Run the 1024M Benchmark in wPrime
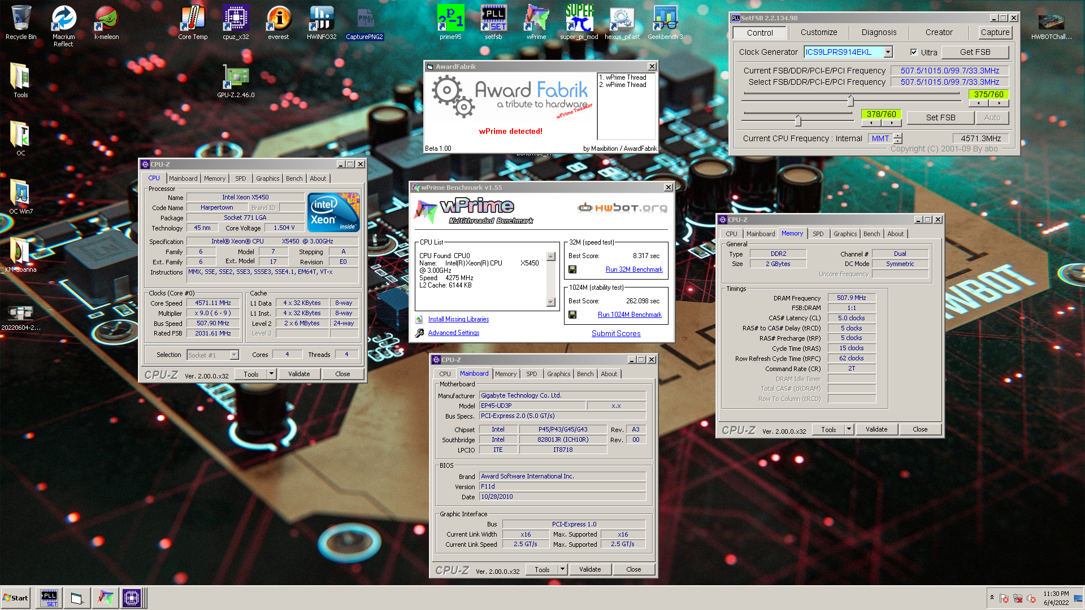Screen dimensions: 1085x610 pos(630,315)
